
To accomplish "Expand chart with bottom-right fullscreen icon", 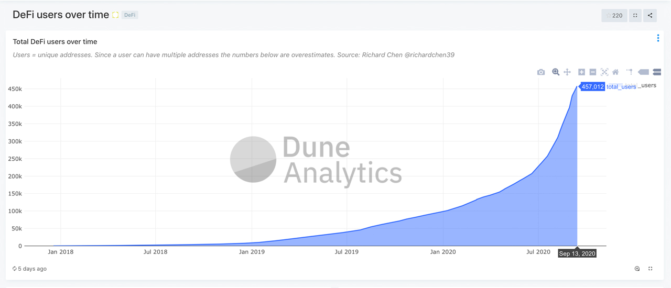I will (x=651, y=269).
